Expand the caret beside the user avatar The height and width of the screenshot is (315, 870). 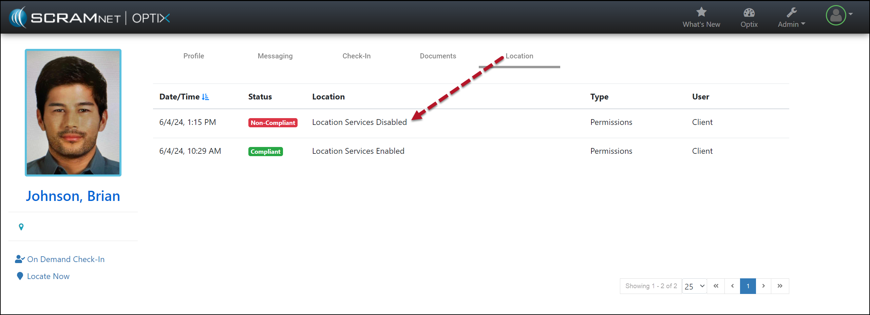[x=851, y=14]
